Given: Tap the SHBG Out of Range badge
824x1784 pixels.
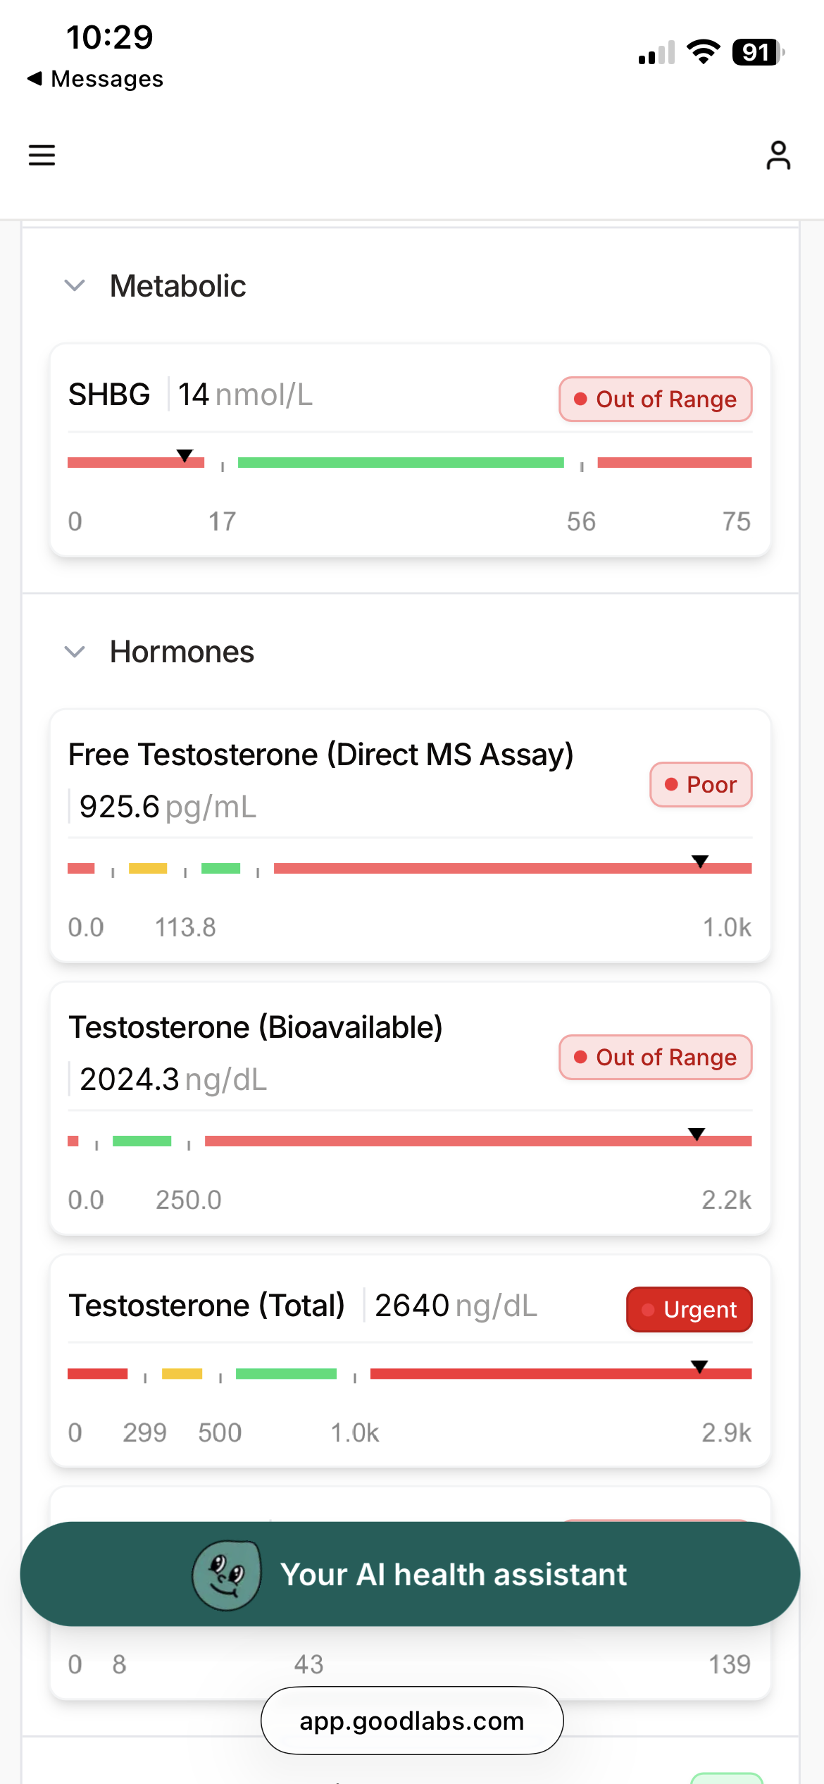Looking at the screenshot, I should click(656, 399).
